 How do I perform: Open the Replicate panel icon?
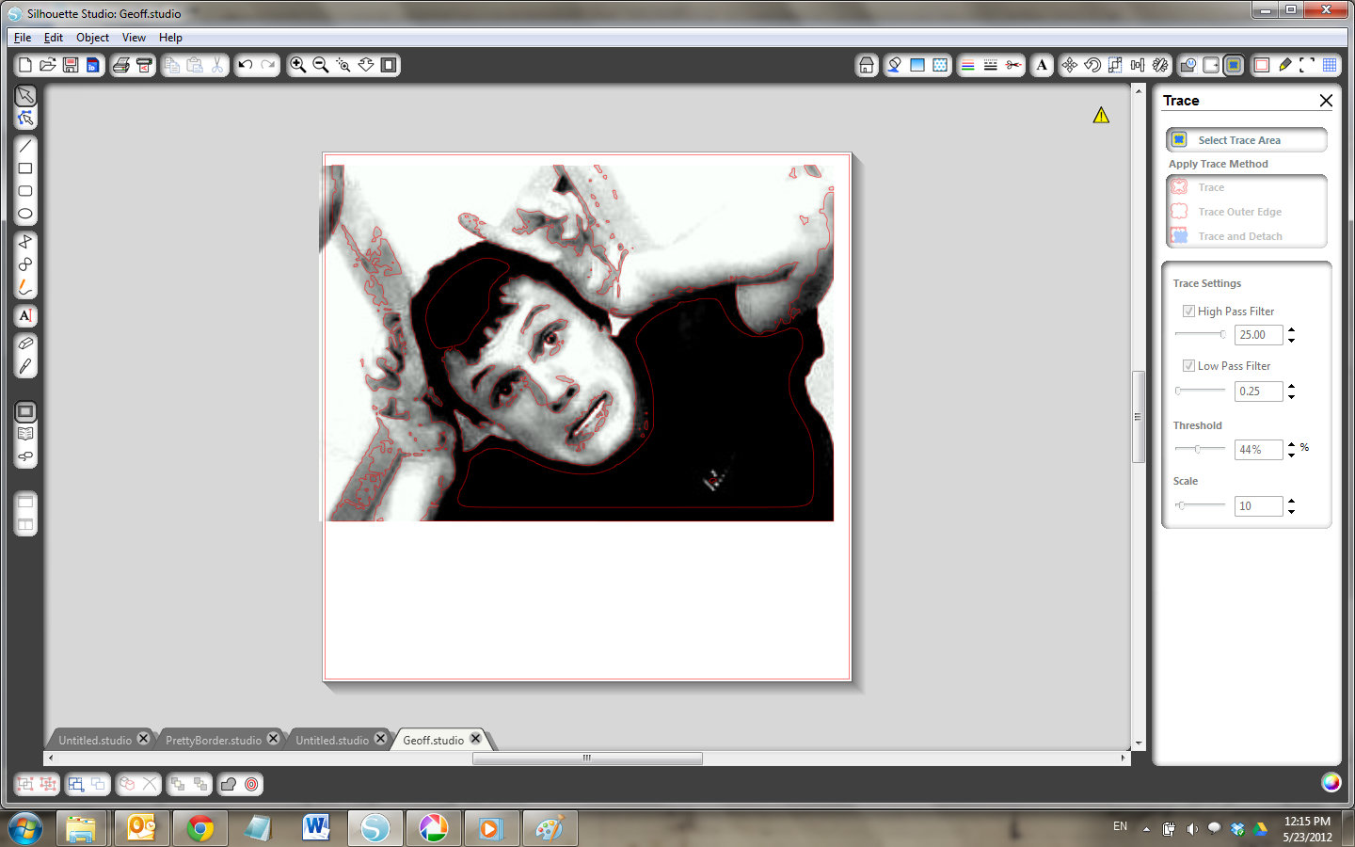click(1160, 65)
